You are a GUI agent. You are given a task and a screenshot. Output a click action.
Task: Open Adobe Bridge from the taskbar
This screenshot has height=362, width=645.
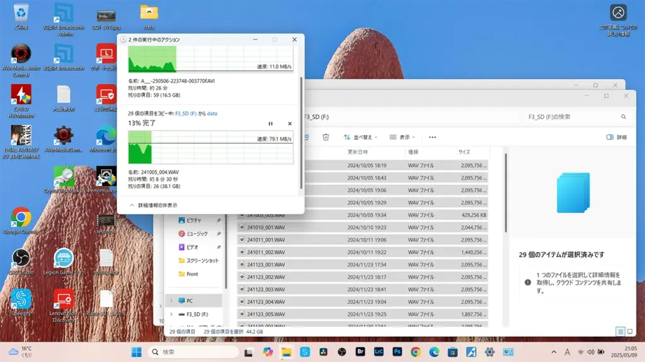pyautogui.click(x=360, y=352)
